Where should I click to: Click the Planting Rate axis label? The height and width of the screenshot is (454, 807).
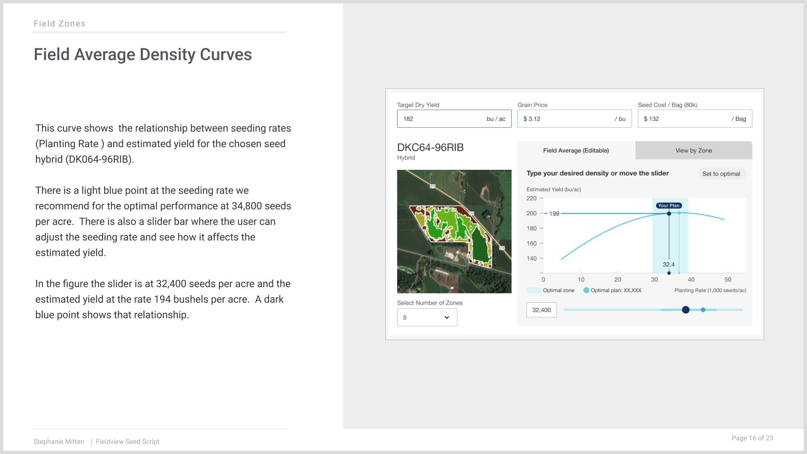(x=710, y=290)
